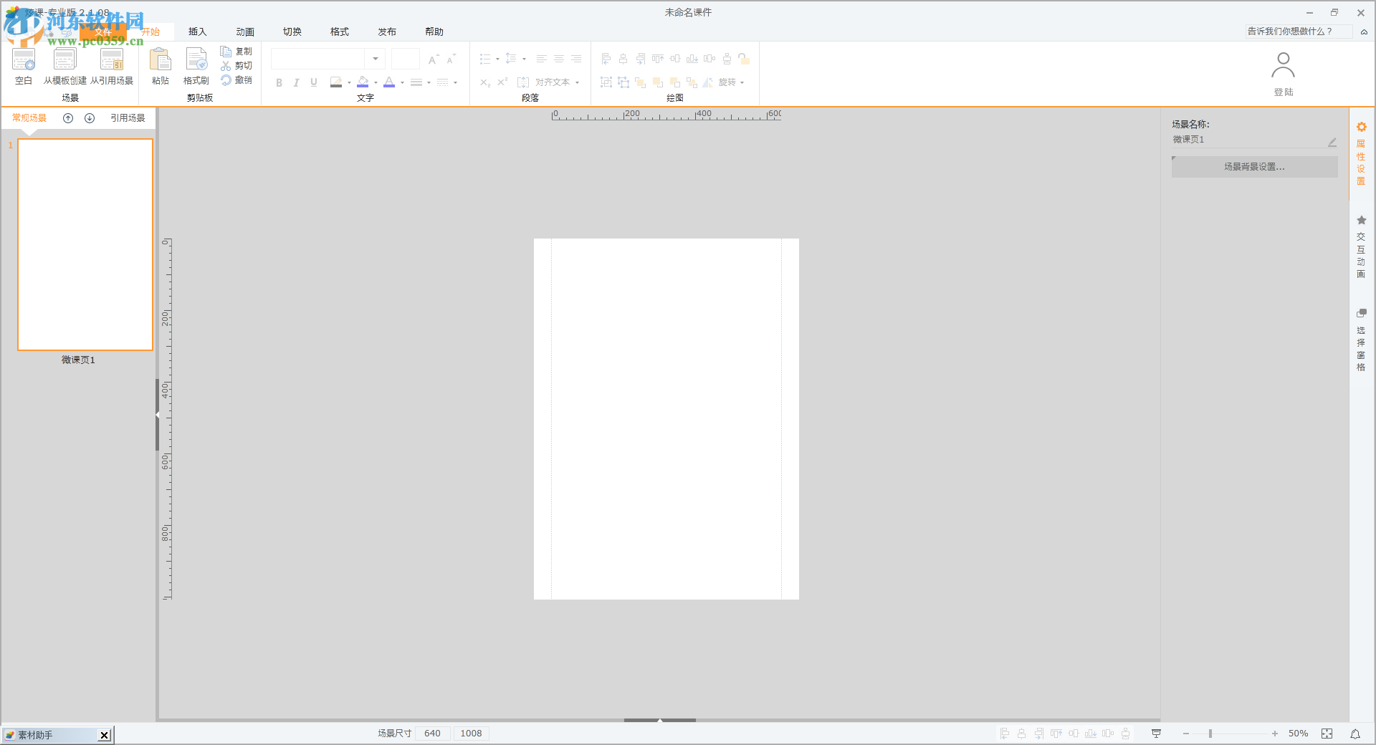This screenshot has width=1376, height=745.
Task: Switch to the 引用场景 panel tab
Action: point(128,117)
